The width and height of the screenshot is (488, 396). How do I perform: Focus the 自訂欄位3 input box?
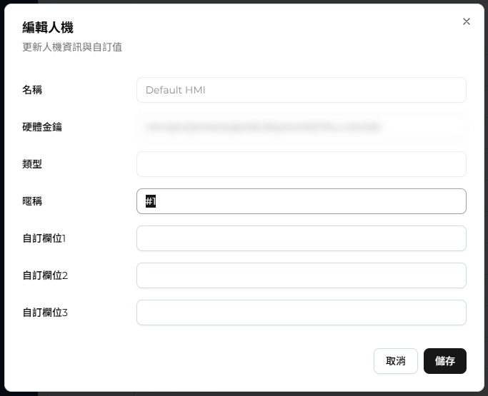coord(302,313)
